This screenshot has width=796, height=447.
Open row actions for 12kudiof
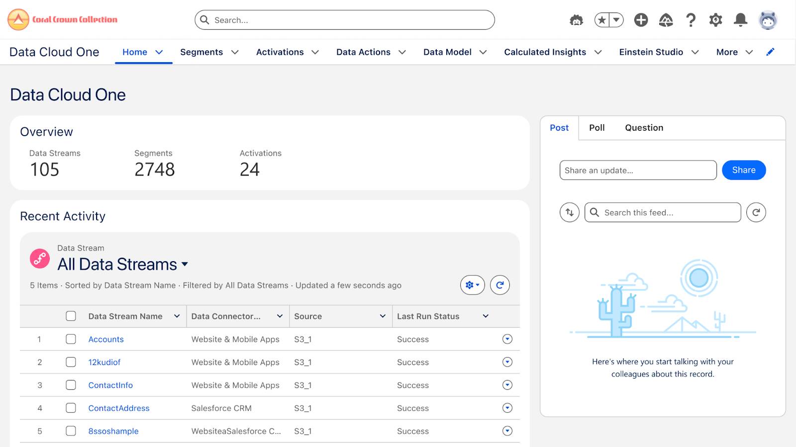pyautogui.click(x=507, y=362)
